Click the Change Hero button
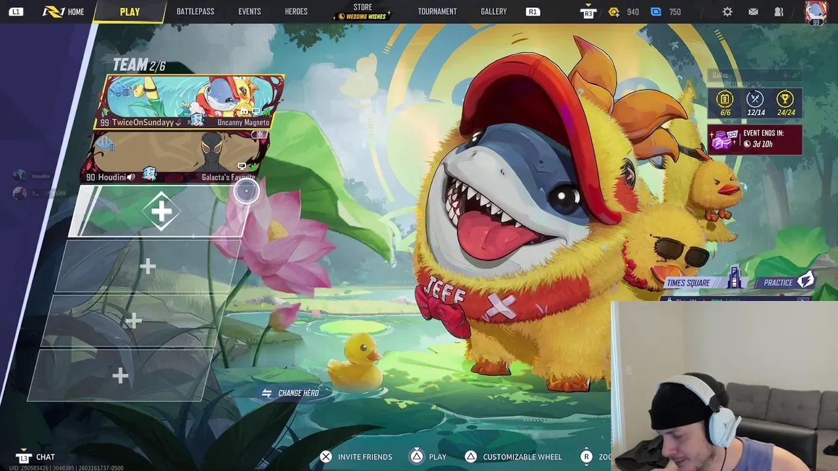838x471 pixels. 290,393
